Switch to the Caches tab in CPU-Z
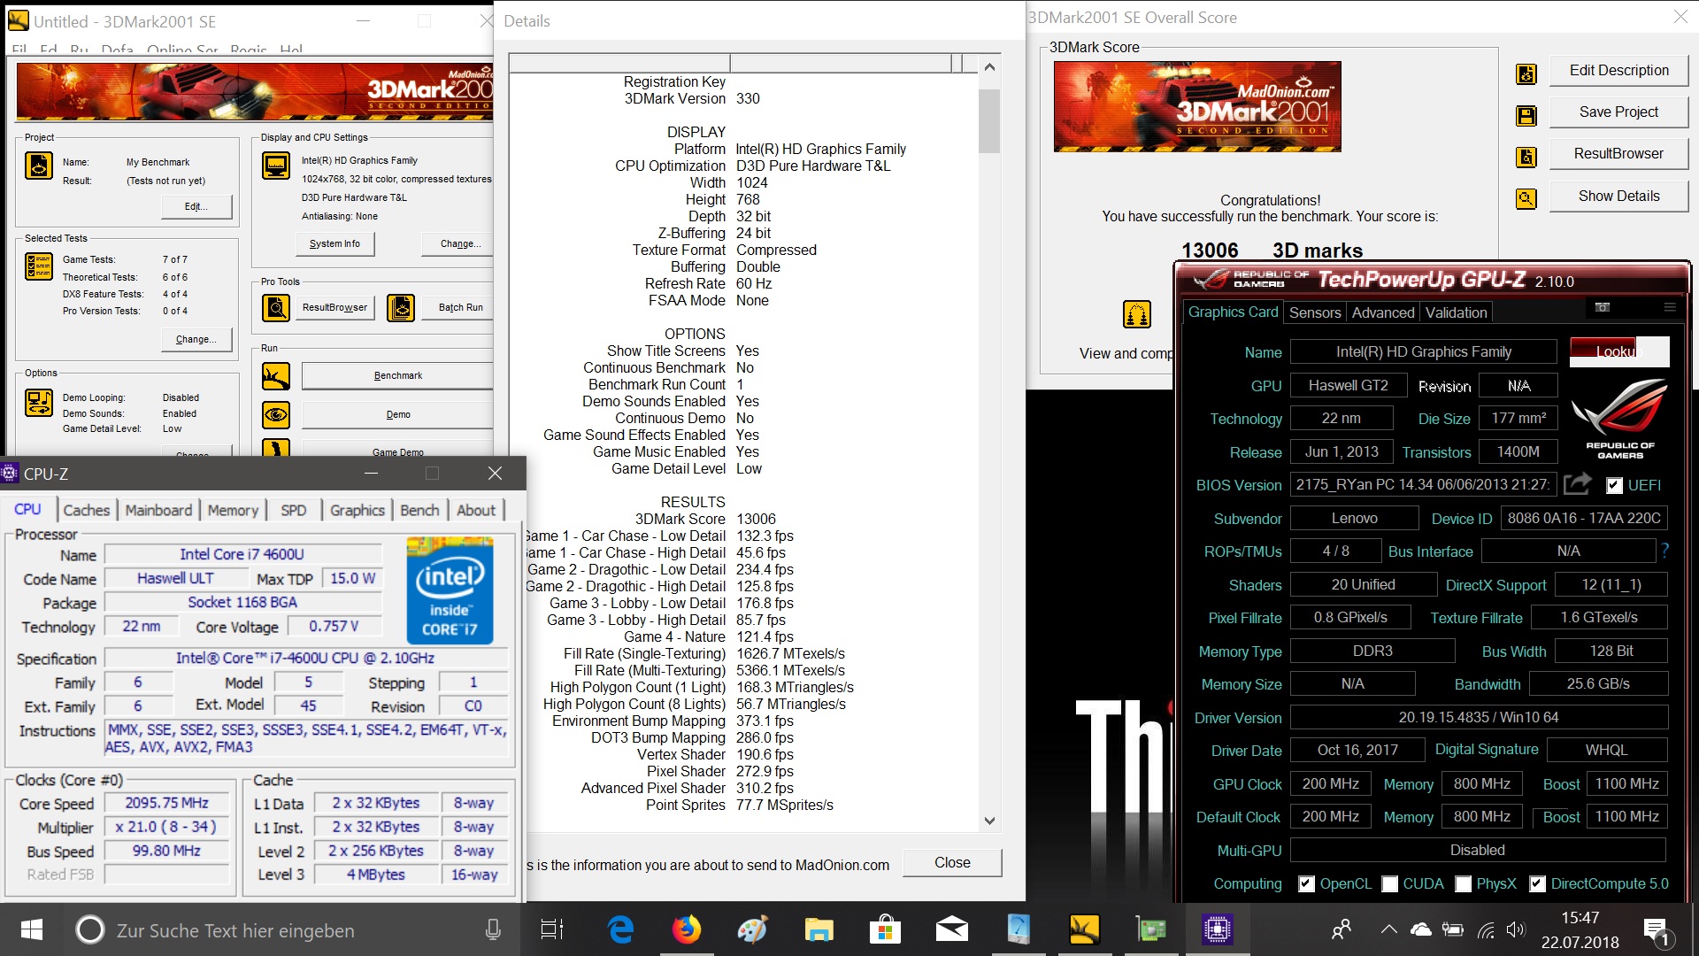This screenshot has width=1699, height=956. click(x=87, y=510)
